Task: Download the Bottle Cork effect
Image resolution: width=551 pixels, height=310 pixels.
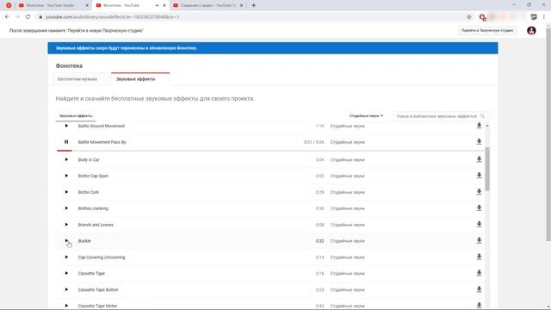Action: pyautogui.click(x=479, y=192)
